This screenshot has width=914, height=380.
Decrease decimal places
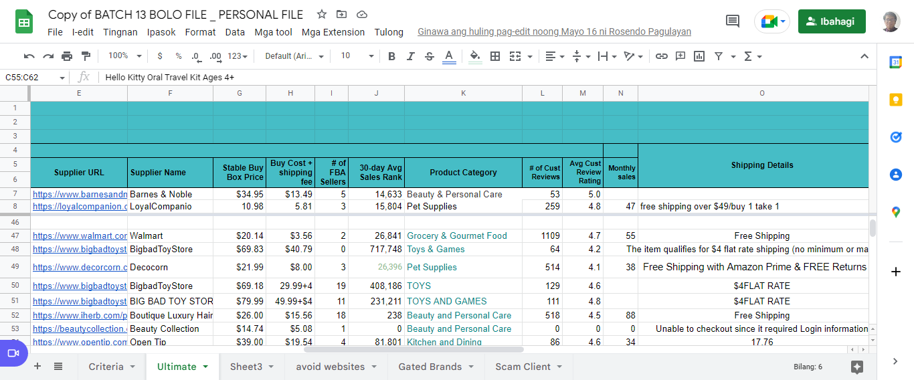[196, 56]
